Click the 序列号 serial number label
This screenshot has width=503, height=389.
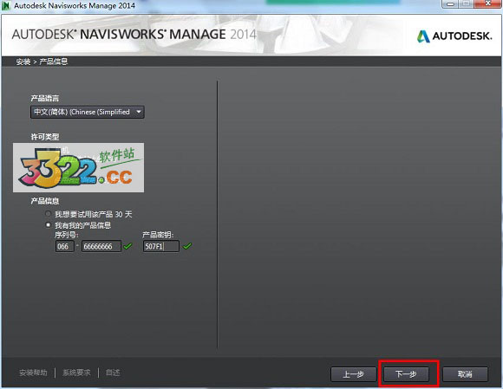[x=67, y=235]
